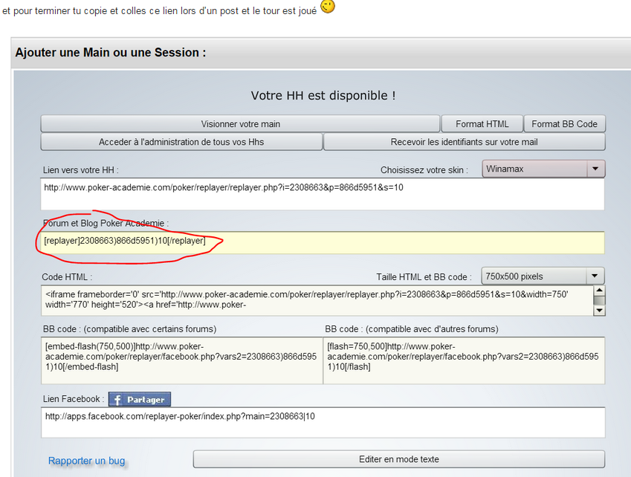Click the Lien Facebook URL field

click(x=323, y=422)
